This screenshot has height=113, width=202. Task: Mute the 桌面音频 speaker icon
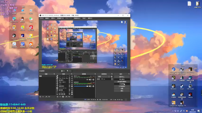pyautogui.click(x=90, y=86)
